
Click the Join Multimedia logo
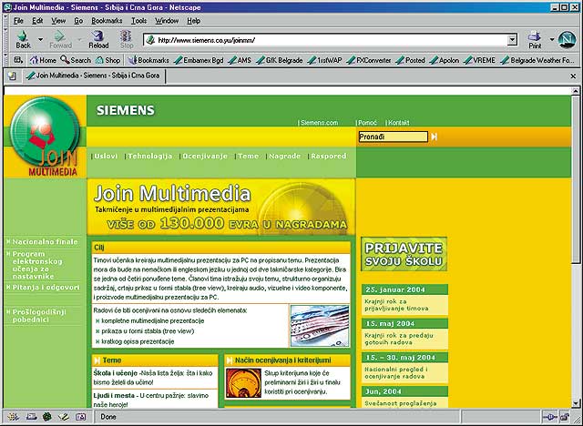[45, 136]
